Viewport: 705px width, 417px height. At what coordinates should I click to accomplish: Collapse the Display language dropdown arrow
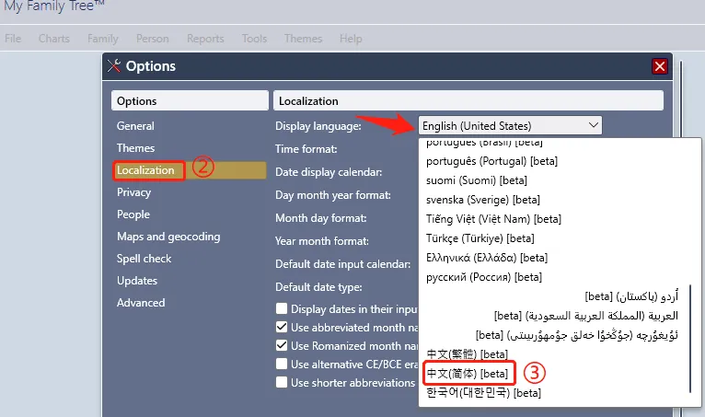(x=593, y=125)
